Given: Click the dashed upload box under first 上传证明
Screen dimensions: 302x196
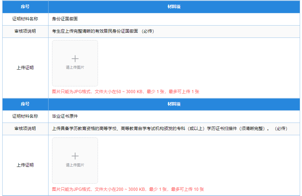Looking at the screenshot, I should (75, 63).
